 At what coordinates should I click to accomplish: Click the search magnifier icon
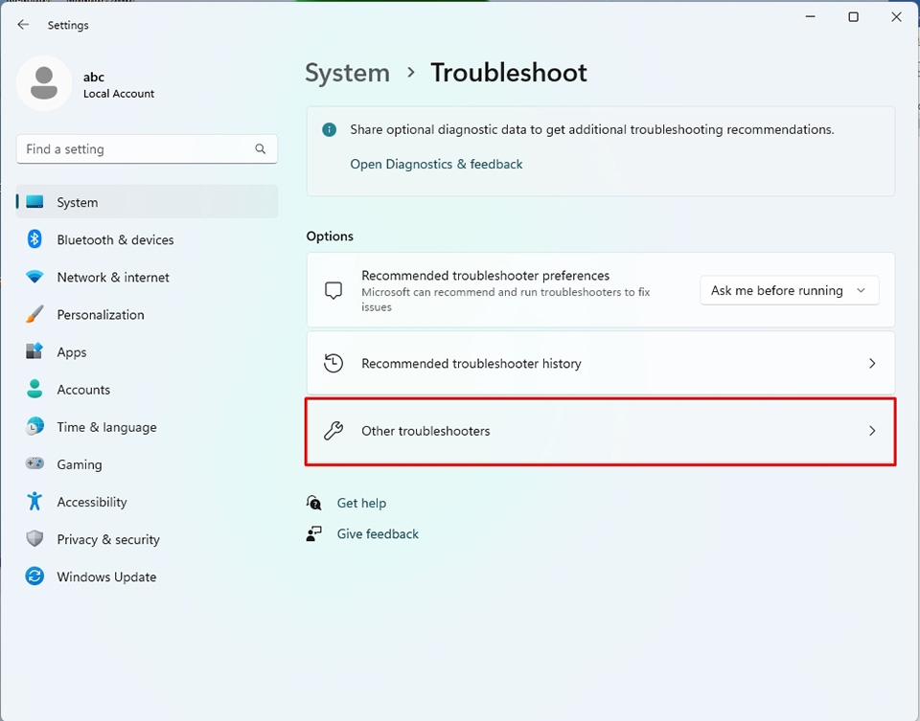click(x=260, y=148)
